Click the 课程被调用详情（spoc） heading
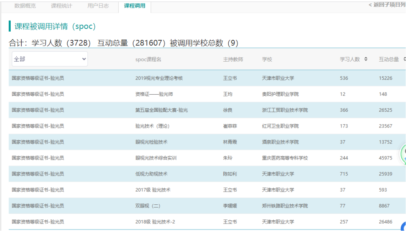The height and width of the screenshot is (231, 406). click(55, 26)
